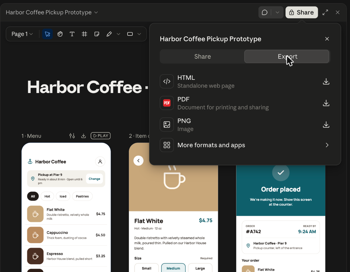The height and width of the screenshot is (272, 350).
Task: Click the $4.50 Cappuccino price
Action: pyautogui.click(x=100, y=235)
